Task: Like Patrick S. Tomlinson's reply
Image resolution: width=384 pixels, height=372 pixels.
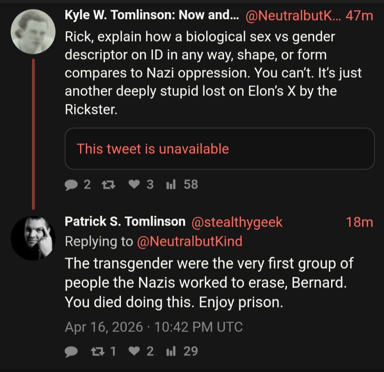Action: [x=134, y=351]
